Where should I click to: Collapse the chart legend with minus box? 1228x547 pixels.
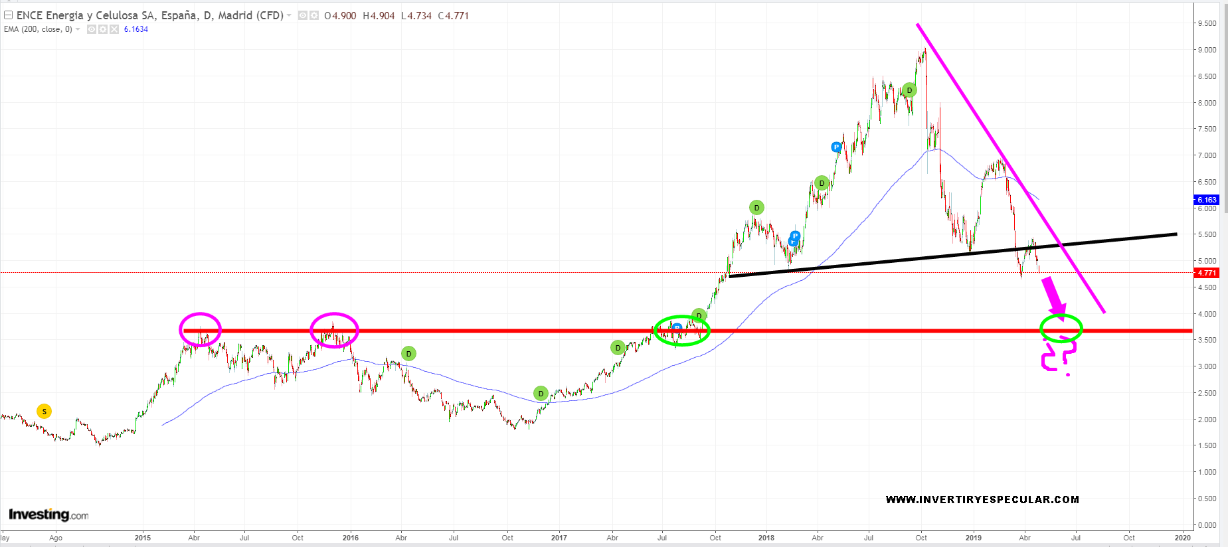click(9, 15)
